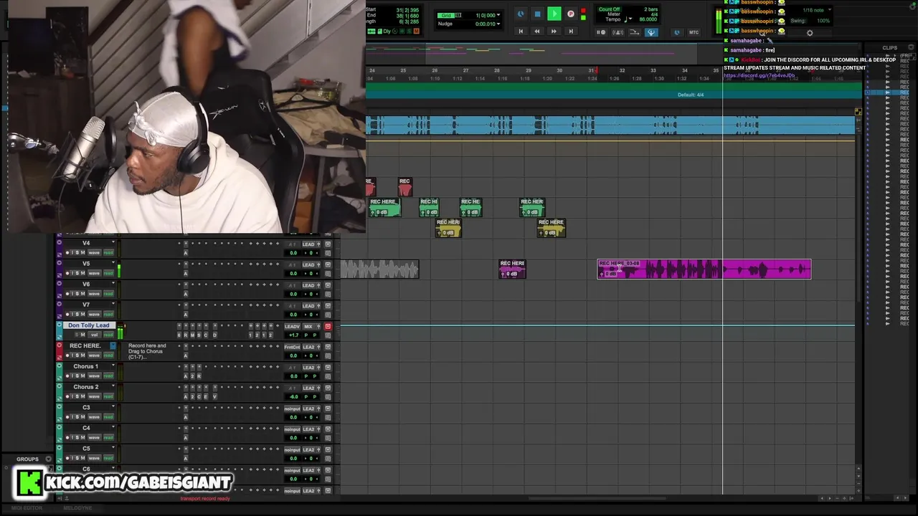This screenshot has width=918, height=516.
Task: Click the Dly delay compensation indicator
Action: [387, 32]
